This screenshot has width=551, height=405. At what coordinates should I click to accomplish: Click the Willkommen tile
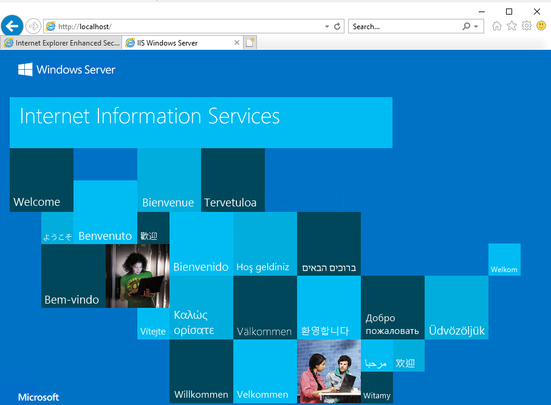[x=201, y=371]
